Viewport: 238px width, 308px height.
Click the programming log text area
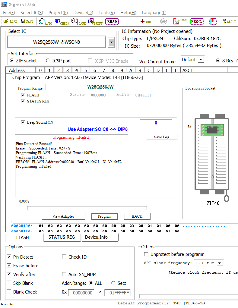click(96, 169)
